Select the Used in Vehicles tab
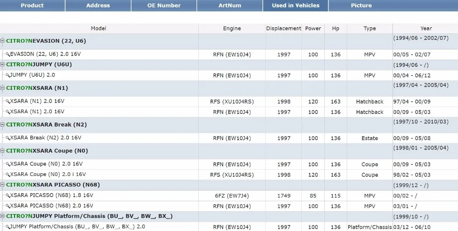 (x=295, y=5)
